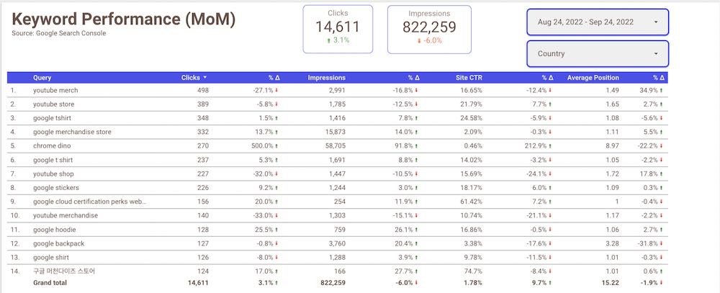Click the Impressions scorecard showing 822,259
720x293 pixels.
click(x=429, y=30)
